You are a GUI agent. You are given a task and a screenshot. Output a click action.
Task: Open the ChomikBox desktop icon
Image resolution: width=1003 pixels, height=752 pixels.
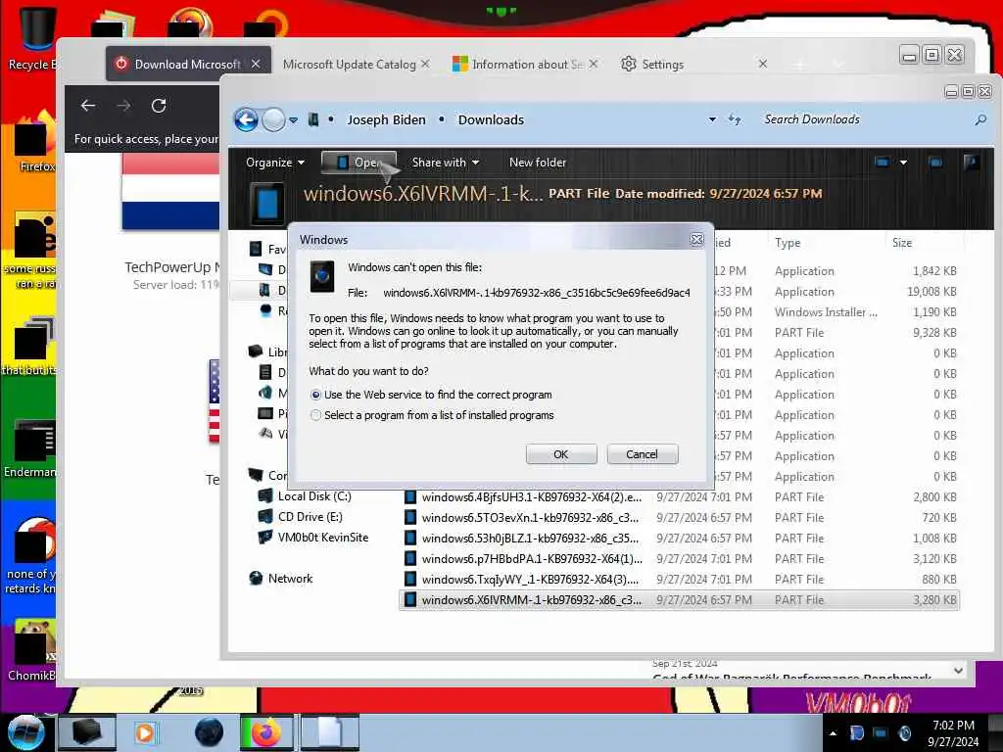coord(32,649)
